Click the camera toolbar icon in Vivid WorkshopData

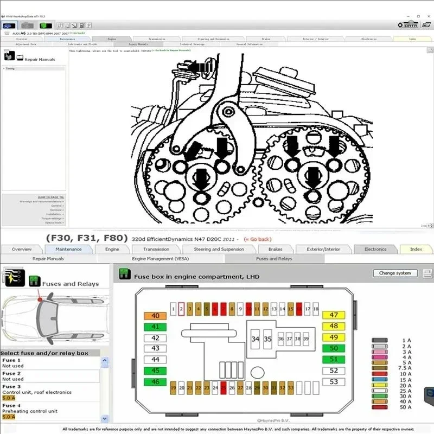tap(27, 25)
